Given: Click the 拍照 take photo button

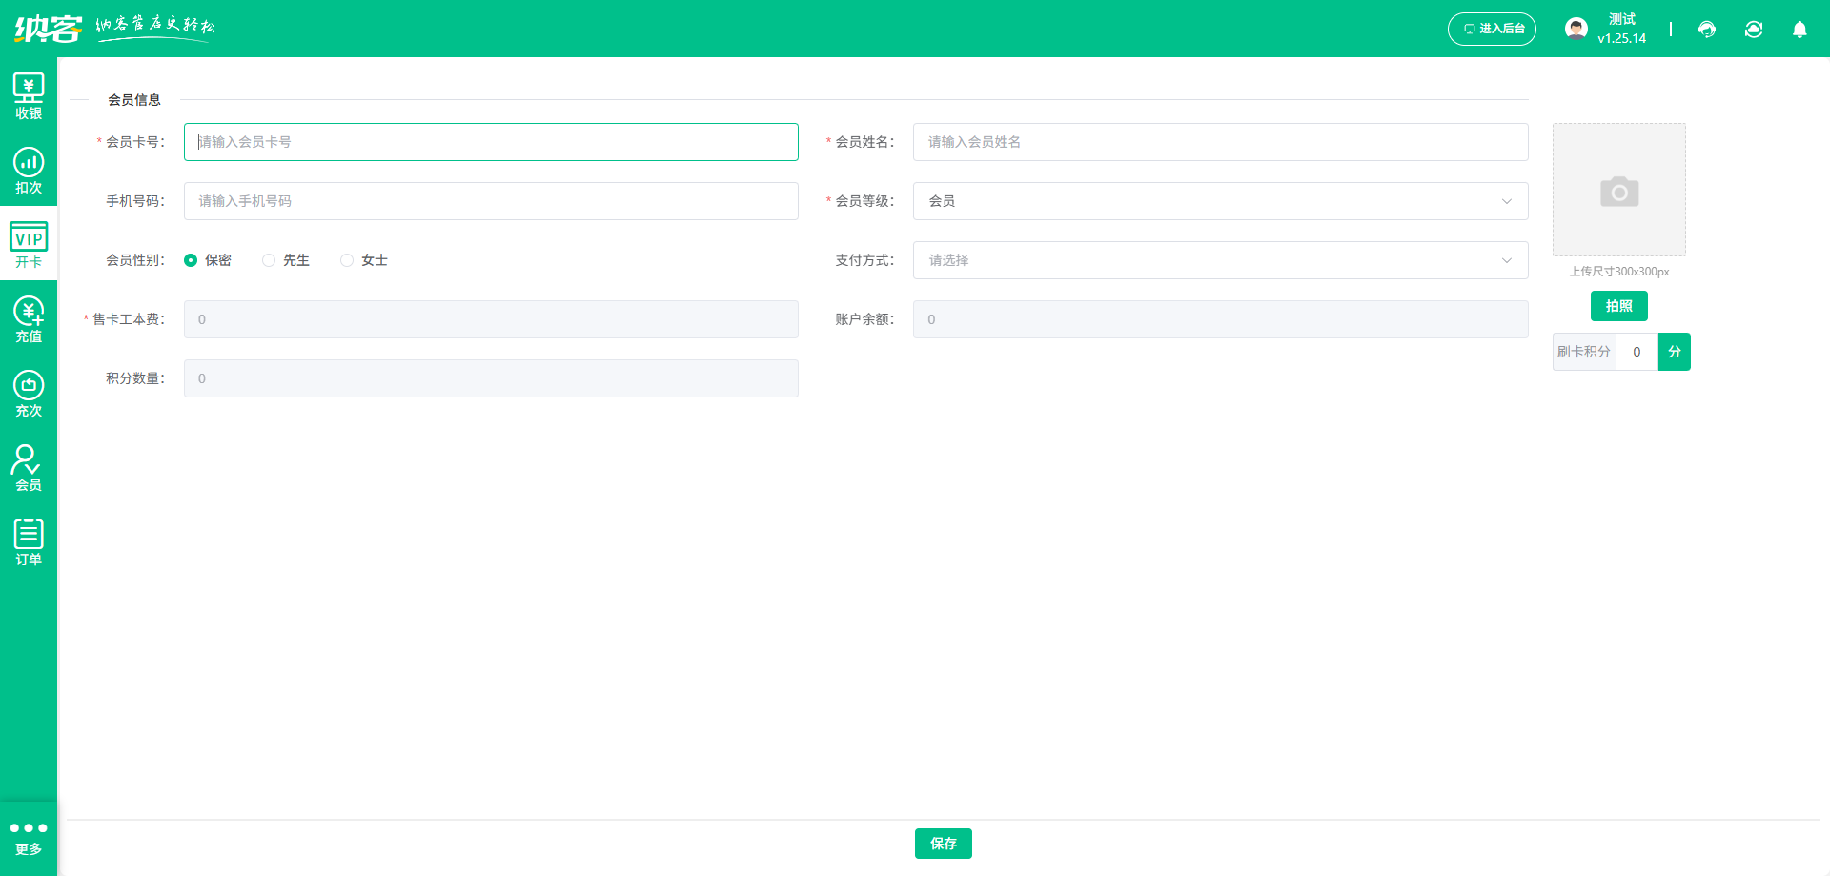Looking at the screenshot, I should coord(1618,306).
